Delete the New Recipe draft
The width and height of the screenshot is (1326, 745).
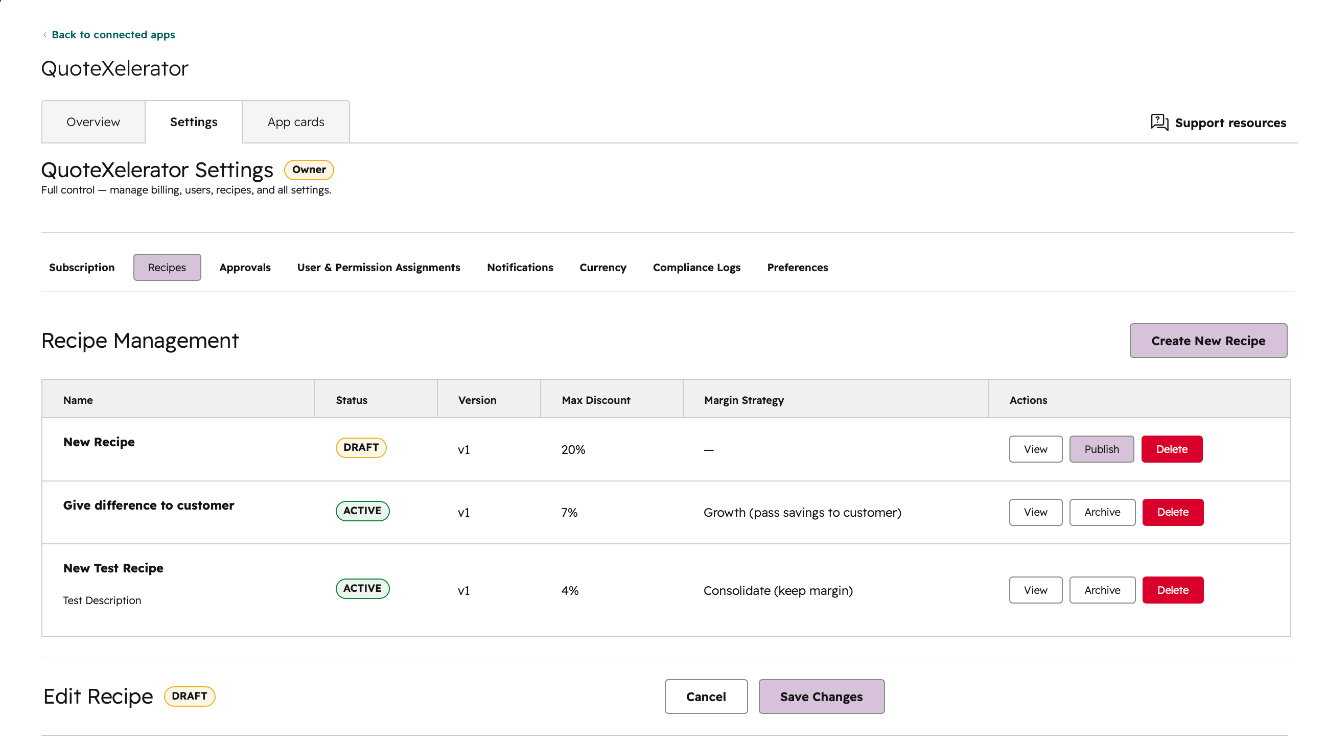click(x=1172, y=449)
